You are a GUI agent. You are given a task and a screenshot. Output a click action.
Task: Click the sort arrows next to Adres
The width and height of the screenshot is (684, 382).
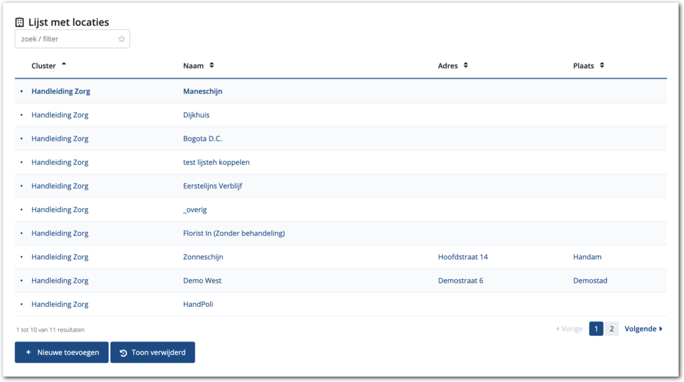(x=466, y=66)
